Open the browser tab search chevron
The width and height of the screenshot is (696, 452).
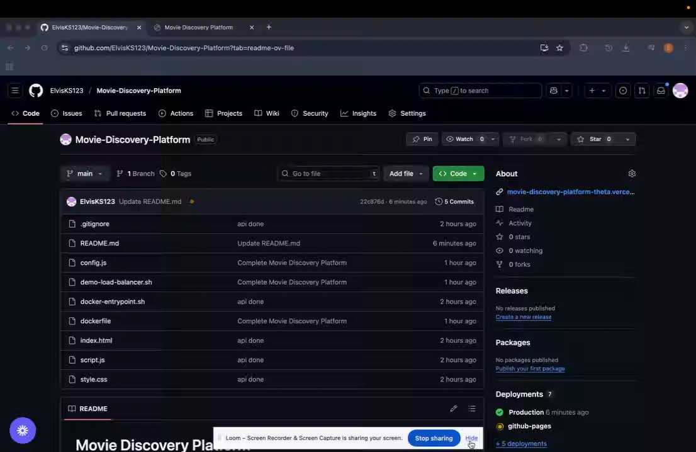tap(686, 27)
